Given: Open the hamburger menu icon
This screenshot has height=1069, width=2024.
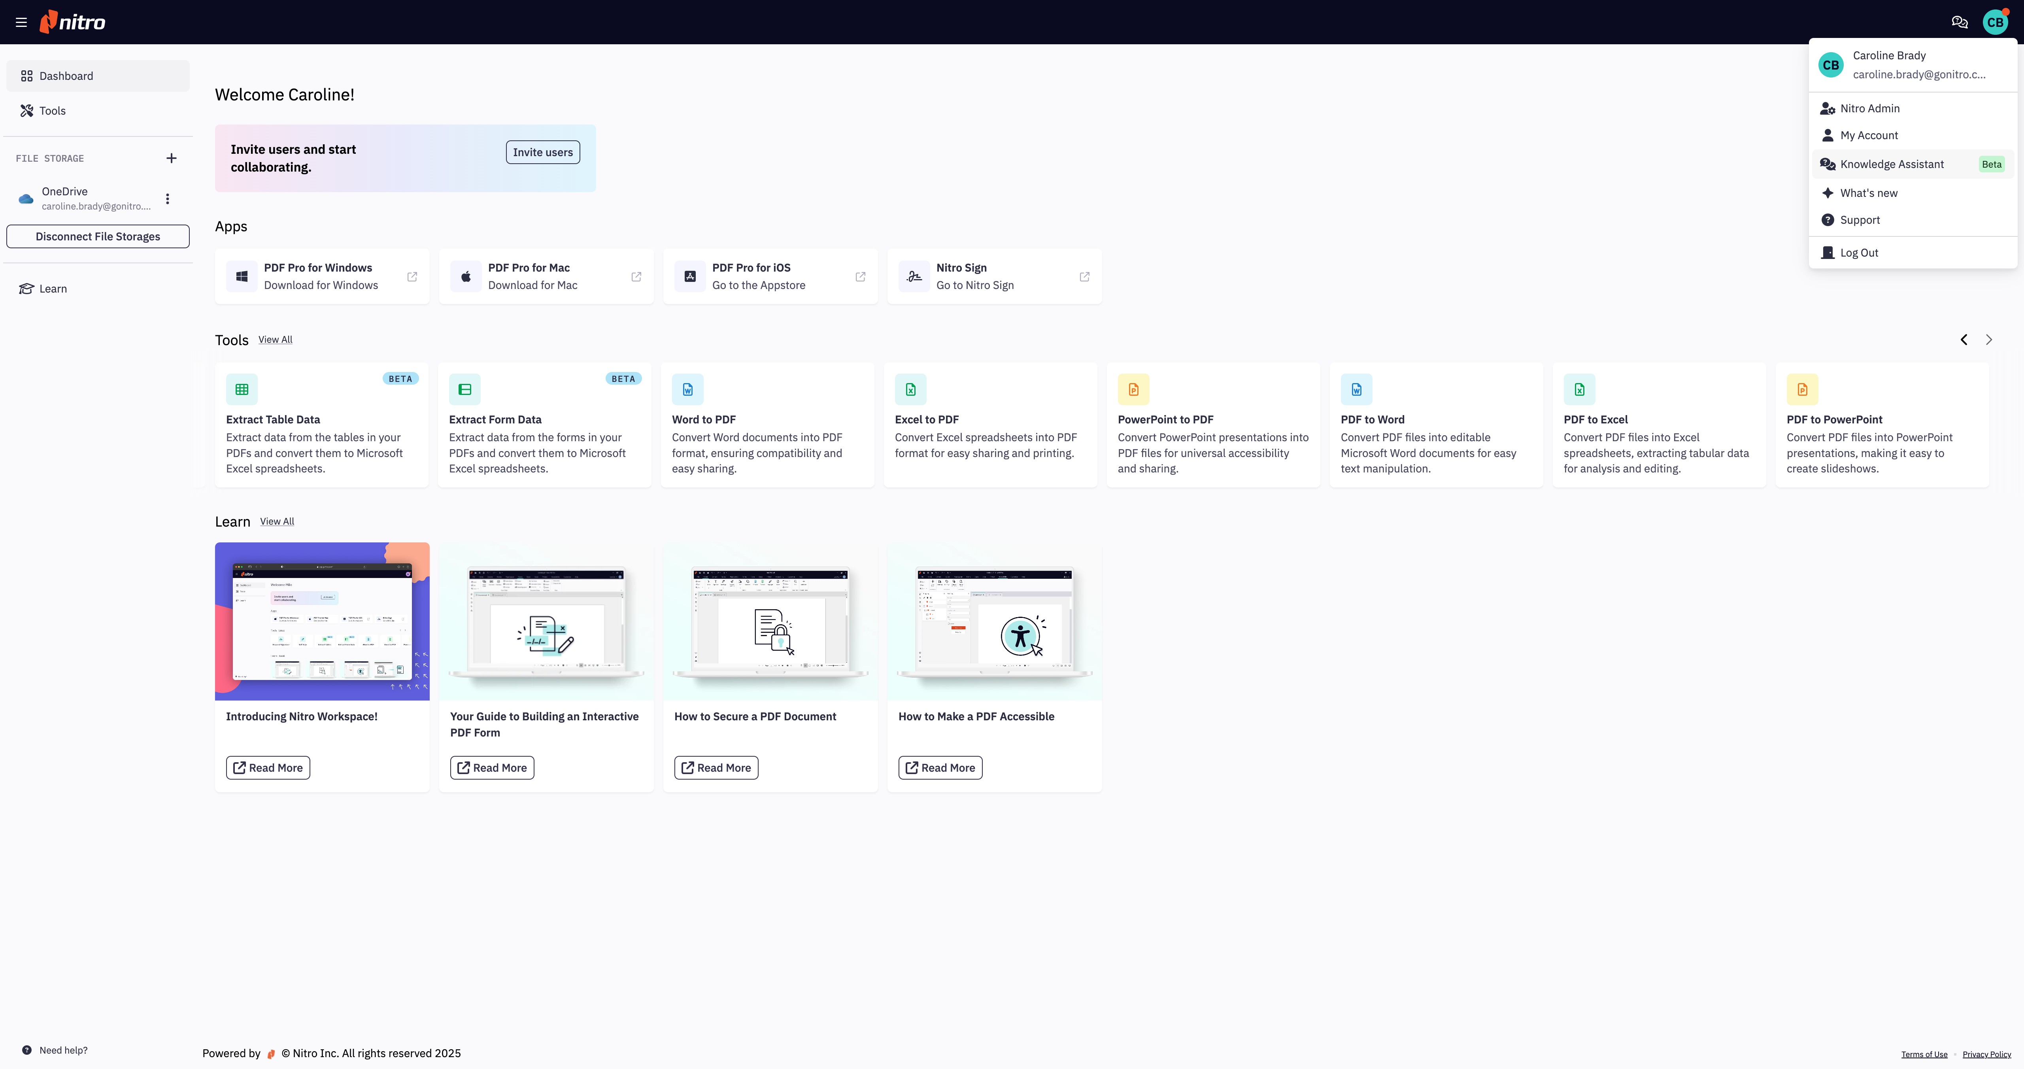Looking at the screenshot, I should (21, 22).
